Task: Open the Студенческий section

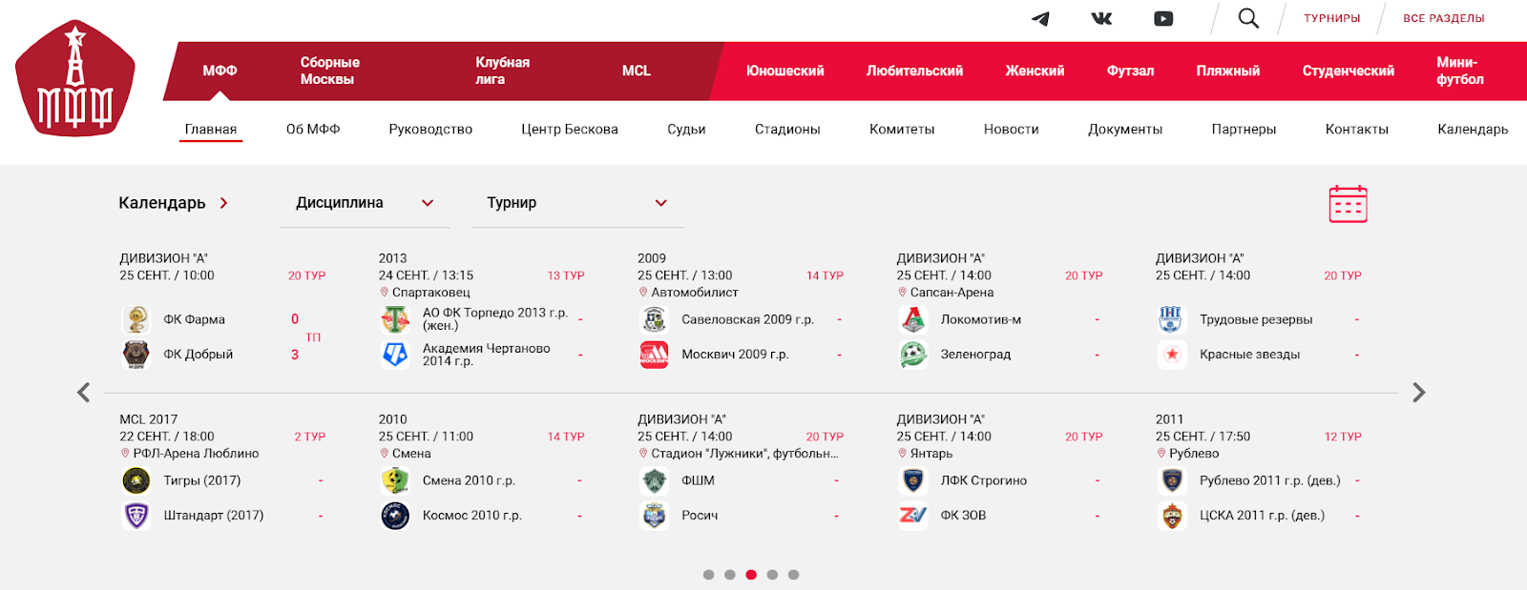Action: tap(1348, 71)
